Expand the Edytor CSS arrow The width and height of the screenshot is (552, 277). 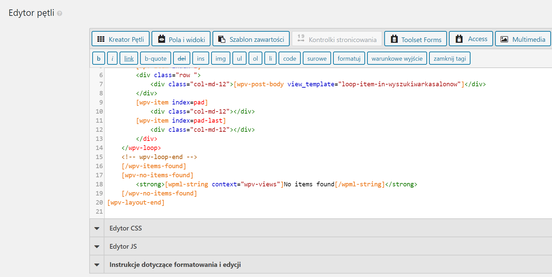click(97, 228)
